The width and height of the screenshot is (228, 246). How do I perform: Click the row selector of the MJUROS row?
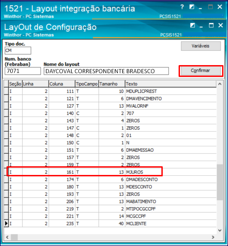6,172
